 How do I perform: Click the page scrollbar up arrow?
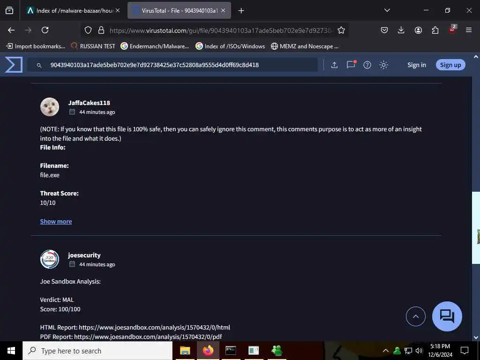476,57
